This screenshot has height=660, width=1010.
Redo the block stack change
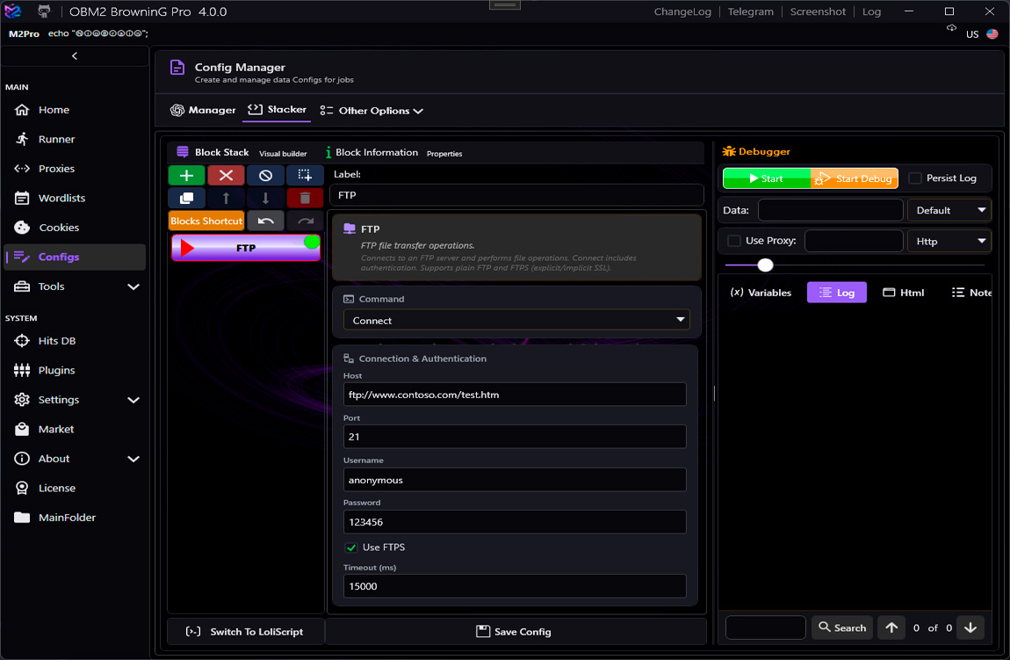pos(306,221)
